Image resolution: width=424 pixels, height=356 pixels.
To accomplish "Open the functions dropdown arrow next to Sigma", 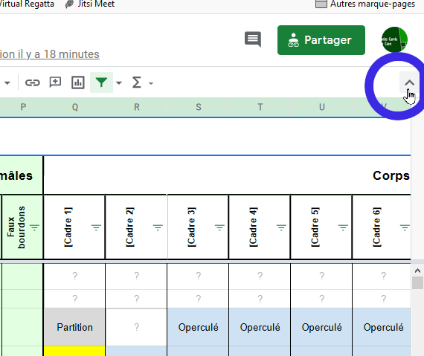I will pos(151,83).
